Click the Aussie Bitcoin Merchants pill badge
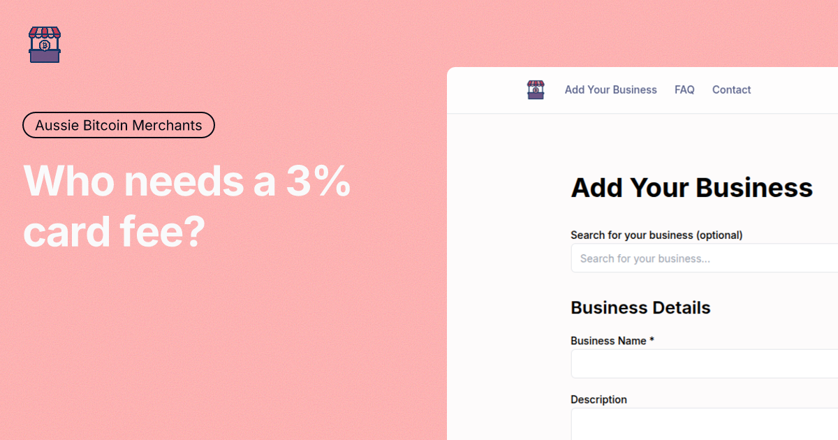The height and width of the screenshot is (440, 838). pyautogui.click(x=119, y=126)
